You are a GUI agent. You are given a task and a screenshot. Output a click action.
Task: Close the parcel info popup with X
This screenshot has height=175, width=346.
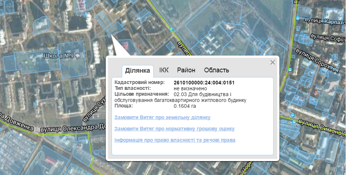click(272, 62)
